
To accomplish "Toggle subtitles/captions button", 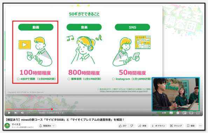I will (171, 113).
